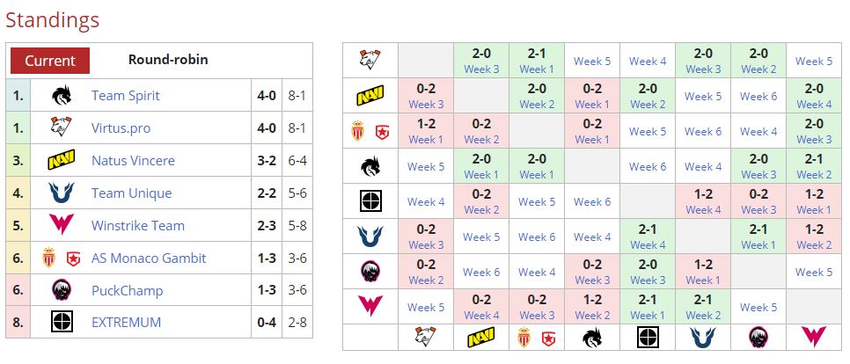Open Week 6 link in EXTREMUM crosstable row
Viewport: 850px width, 364px height.
[x=592, y=201]
